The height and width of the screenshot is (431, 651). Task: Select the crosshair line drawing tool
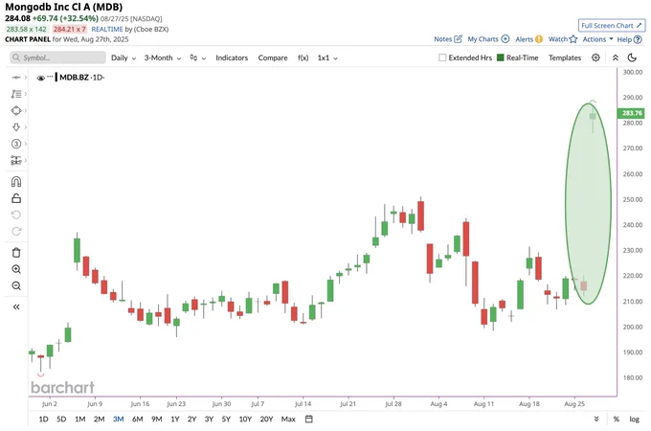pyautogui.click(x=16, y=78)
